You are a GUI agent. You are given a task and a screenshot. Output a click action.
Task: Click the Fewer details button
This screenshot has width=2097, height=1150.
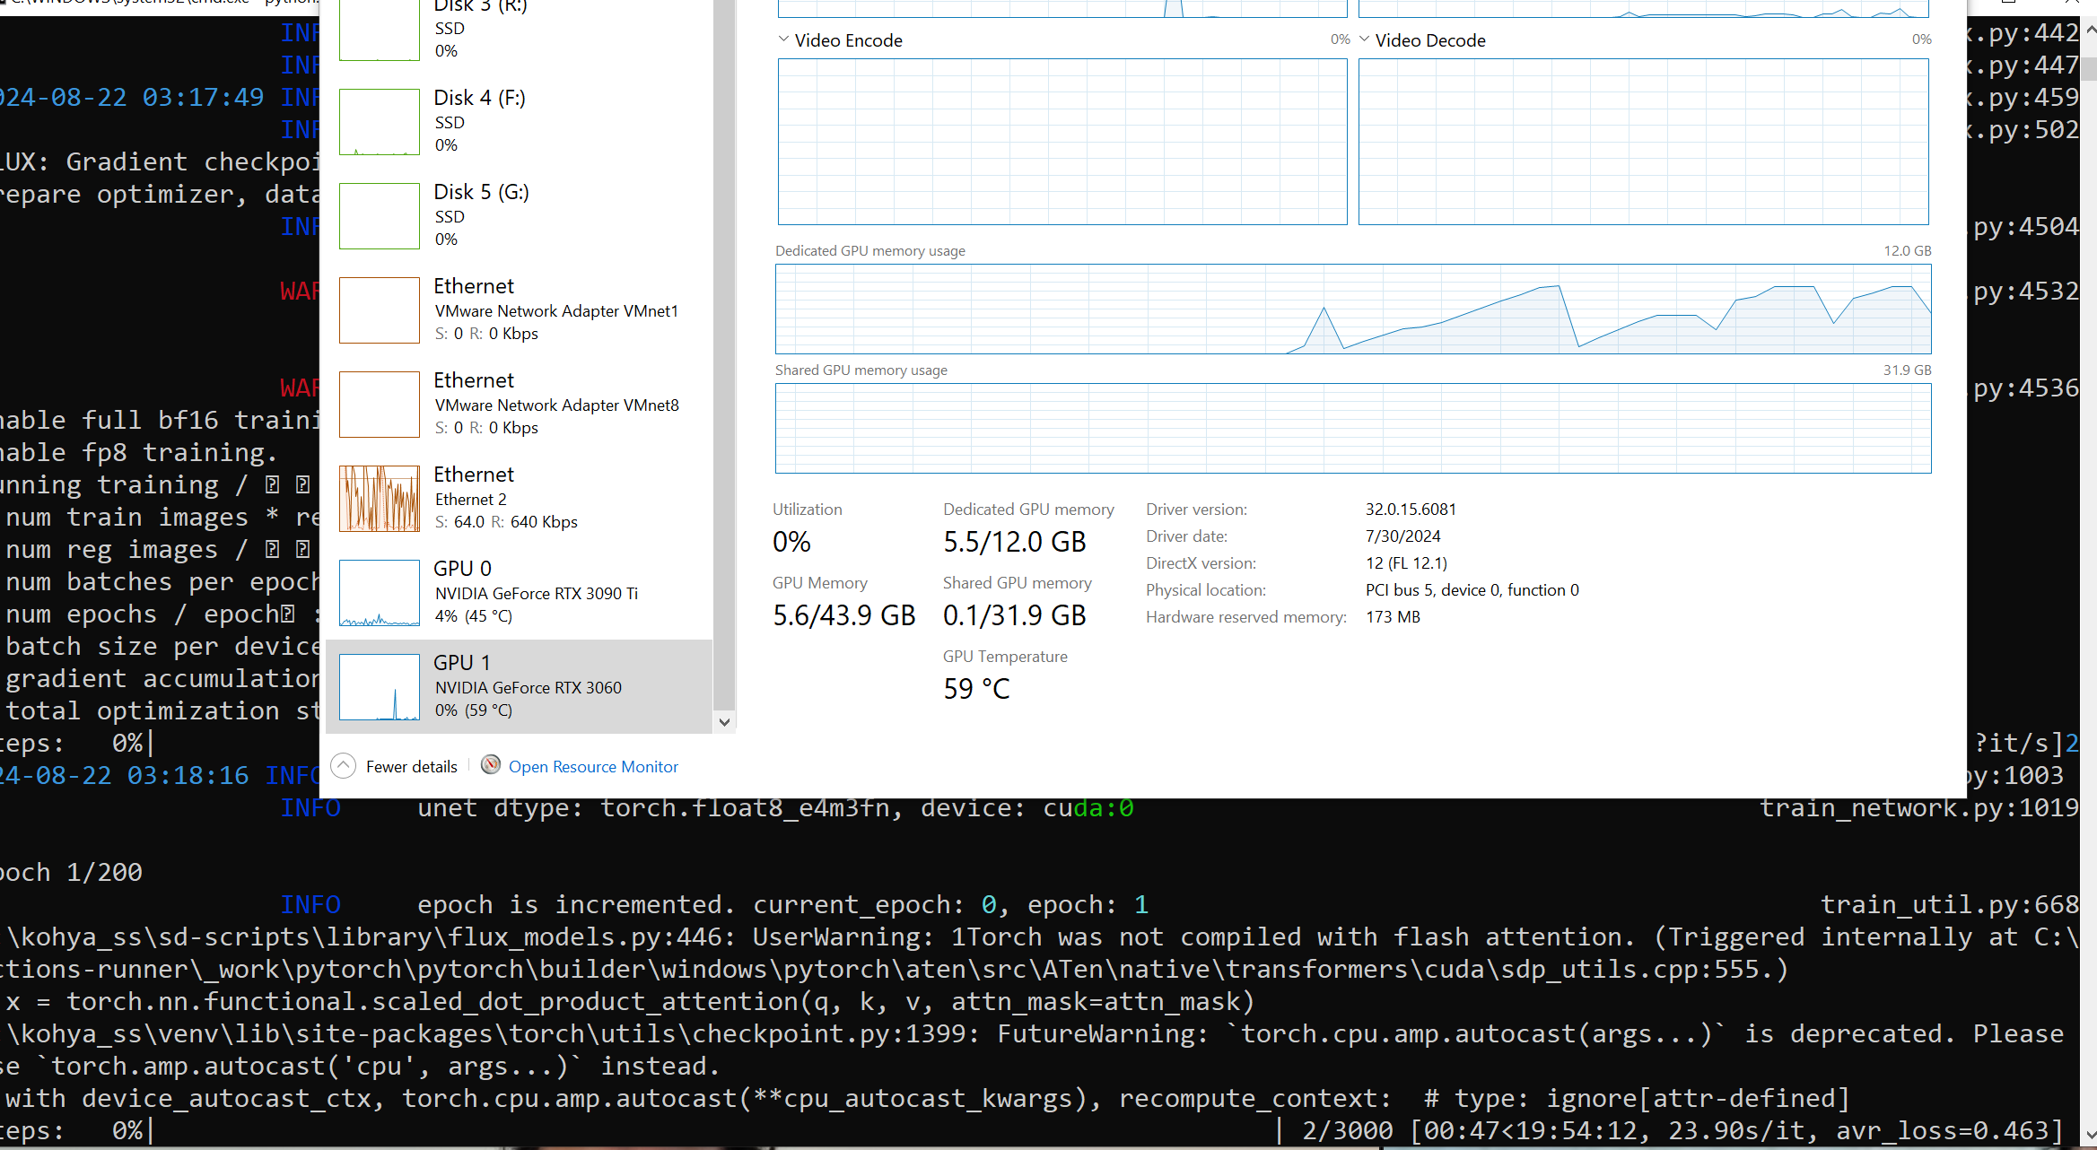click(411, 767)
